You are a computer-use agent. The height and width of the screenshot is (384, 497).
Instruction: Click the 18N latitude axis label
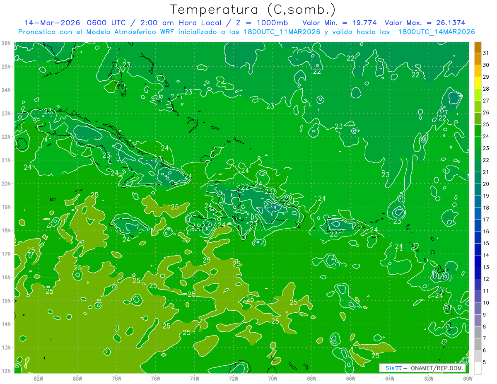(6, 230)
